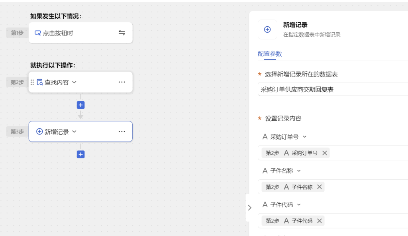
Task: Expand the 新增记录 action type dropdown
Action: pos(74,132)
